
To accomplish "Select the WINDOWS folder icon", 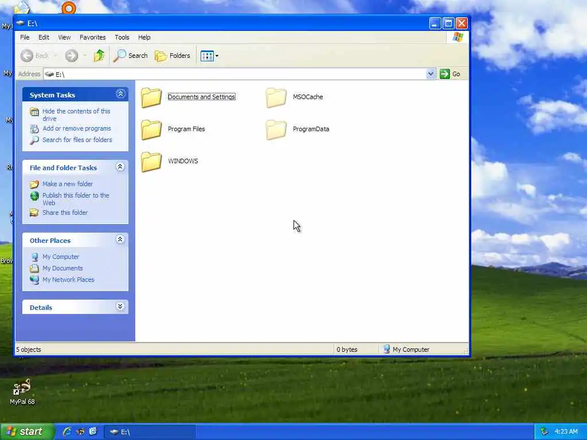I will coord(151,162).
